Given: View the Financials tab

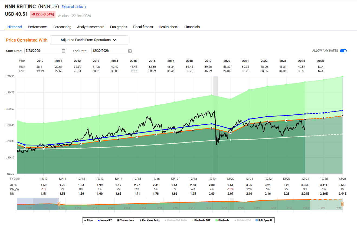Looking at the screenshot, I should [x=192, y=27].
